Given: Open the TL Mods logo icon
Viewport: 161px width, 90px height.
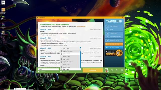Looking at the screenshot, I should (107, 70).
